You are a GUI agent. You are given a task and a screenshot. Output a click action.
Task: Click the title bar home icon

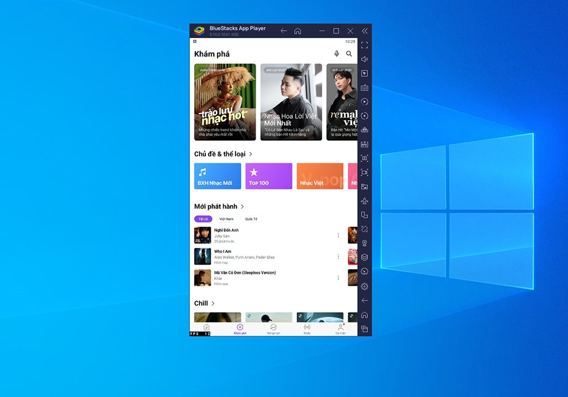pos(298,31)
